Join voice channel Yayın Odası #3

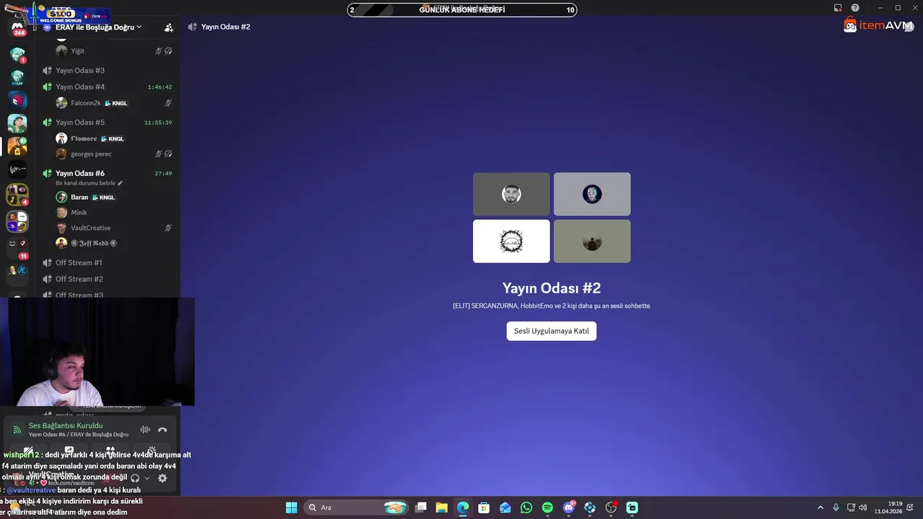coord(80,70)
